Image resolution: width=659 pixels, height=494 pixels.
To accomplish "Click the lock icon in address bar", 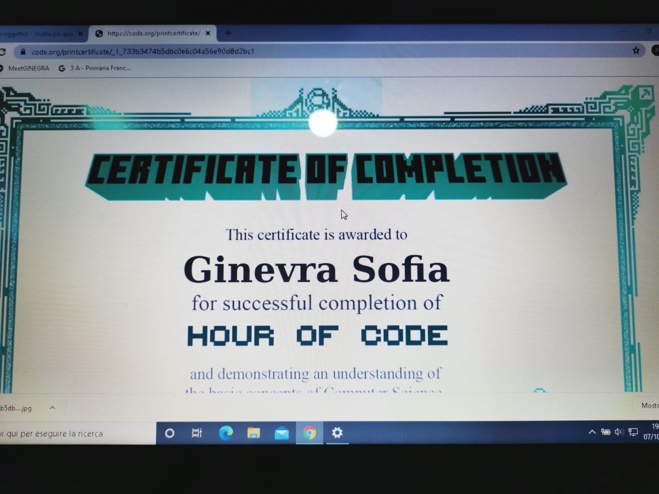I will 23,52.
